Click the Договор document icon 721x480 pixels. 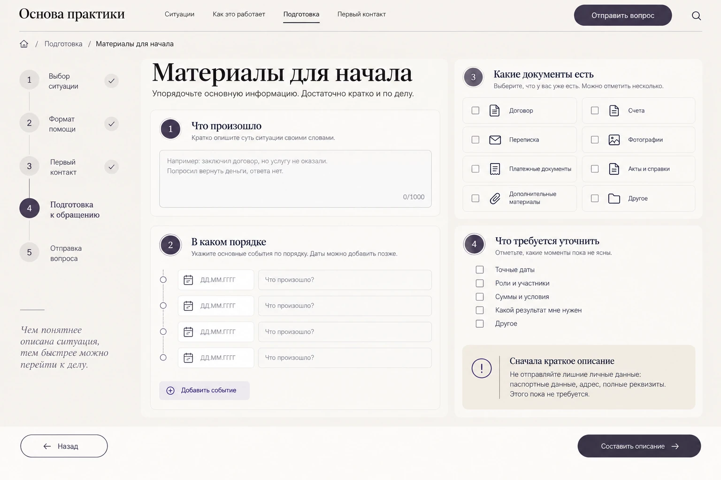[x=494, y=111]
